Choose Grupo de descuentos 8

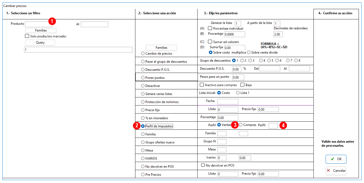click(x=296, y=61)
